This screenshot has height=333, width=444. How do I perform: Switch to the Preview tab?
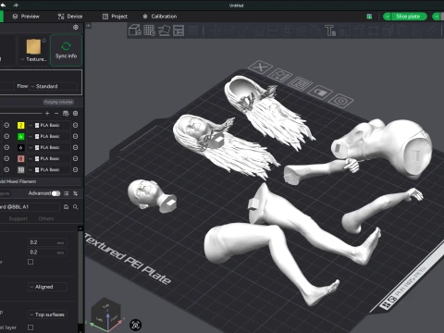pyautogui.click(x=26, y=17)
